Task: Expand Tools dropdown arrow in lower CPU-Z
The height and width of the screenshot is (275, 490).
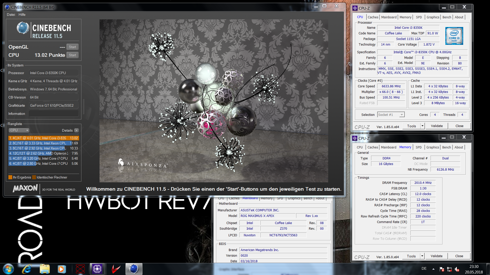Action: [422, 256]
